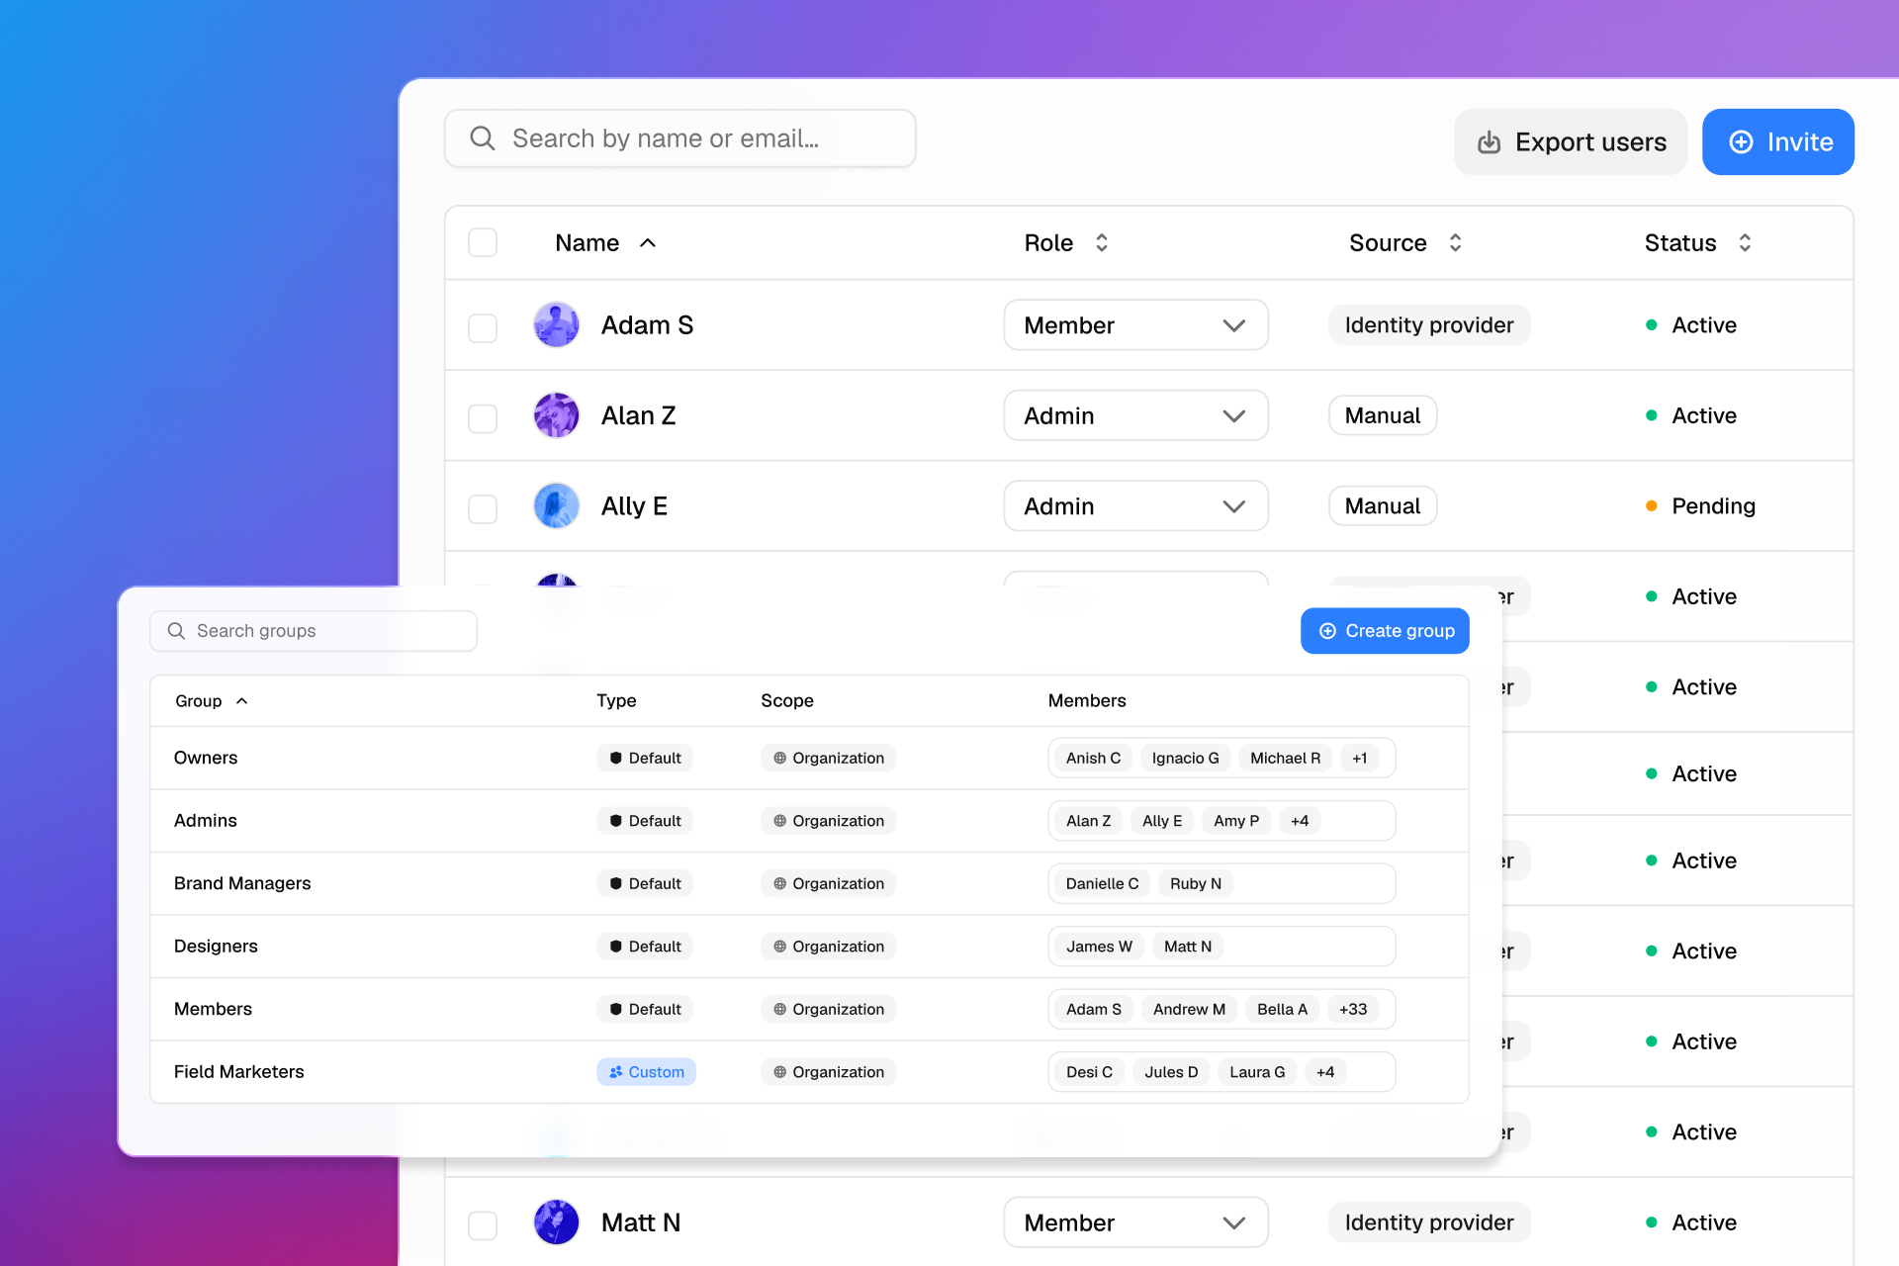The height and width of the screenshot is (1266, 1899).
Task: Expand Field Marketers members +4
Action: (1325, 1072)
